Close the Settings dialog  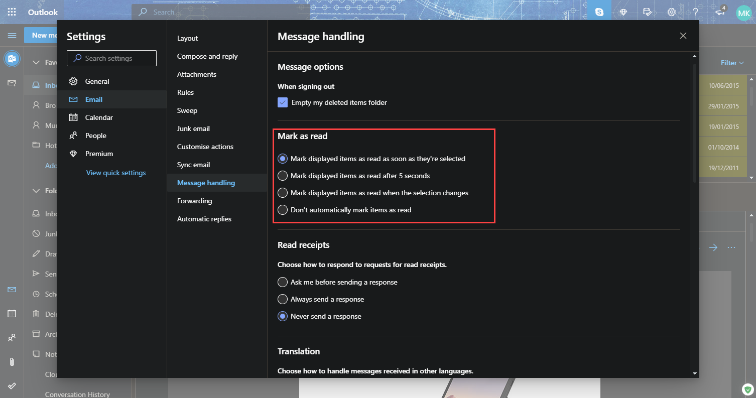point(683,36)
